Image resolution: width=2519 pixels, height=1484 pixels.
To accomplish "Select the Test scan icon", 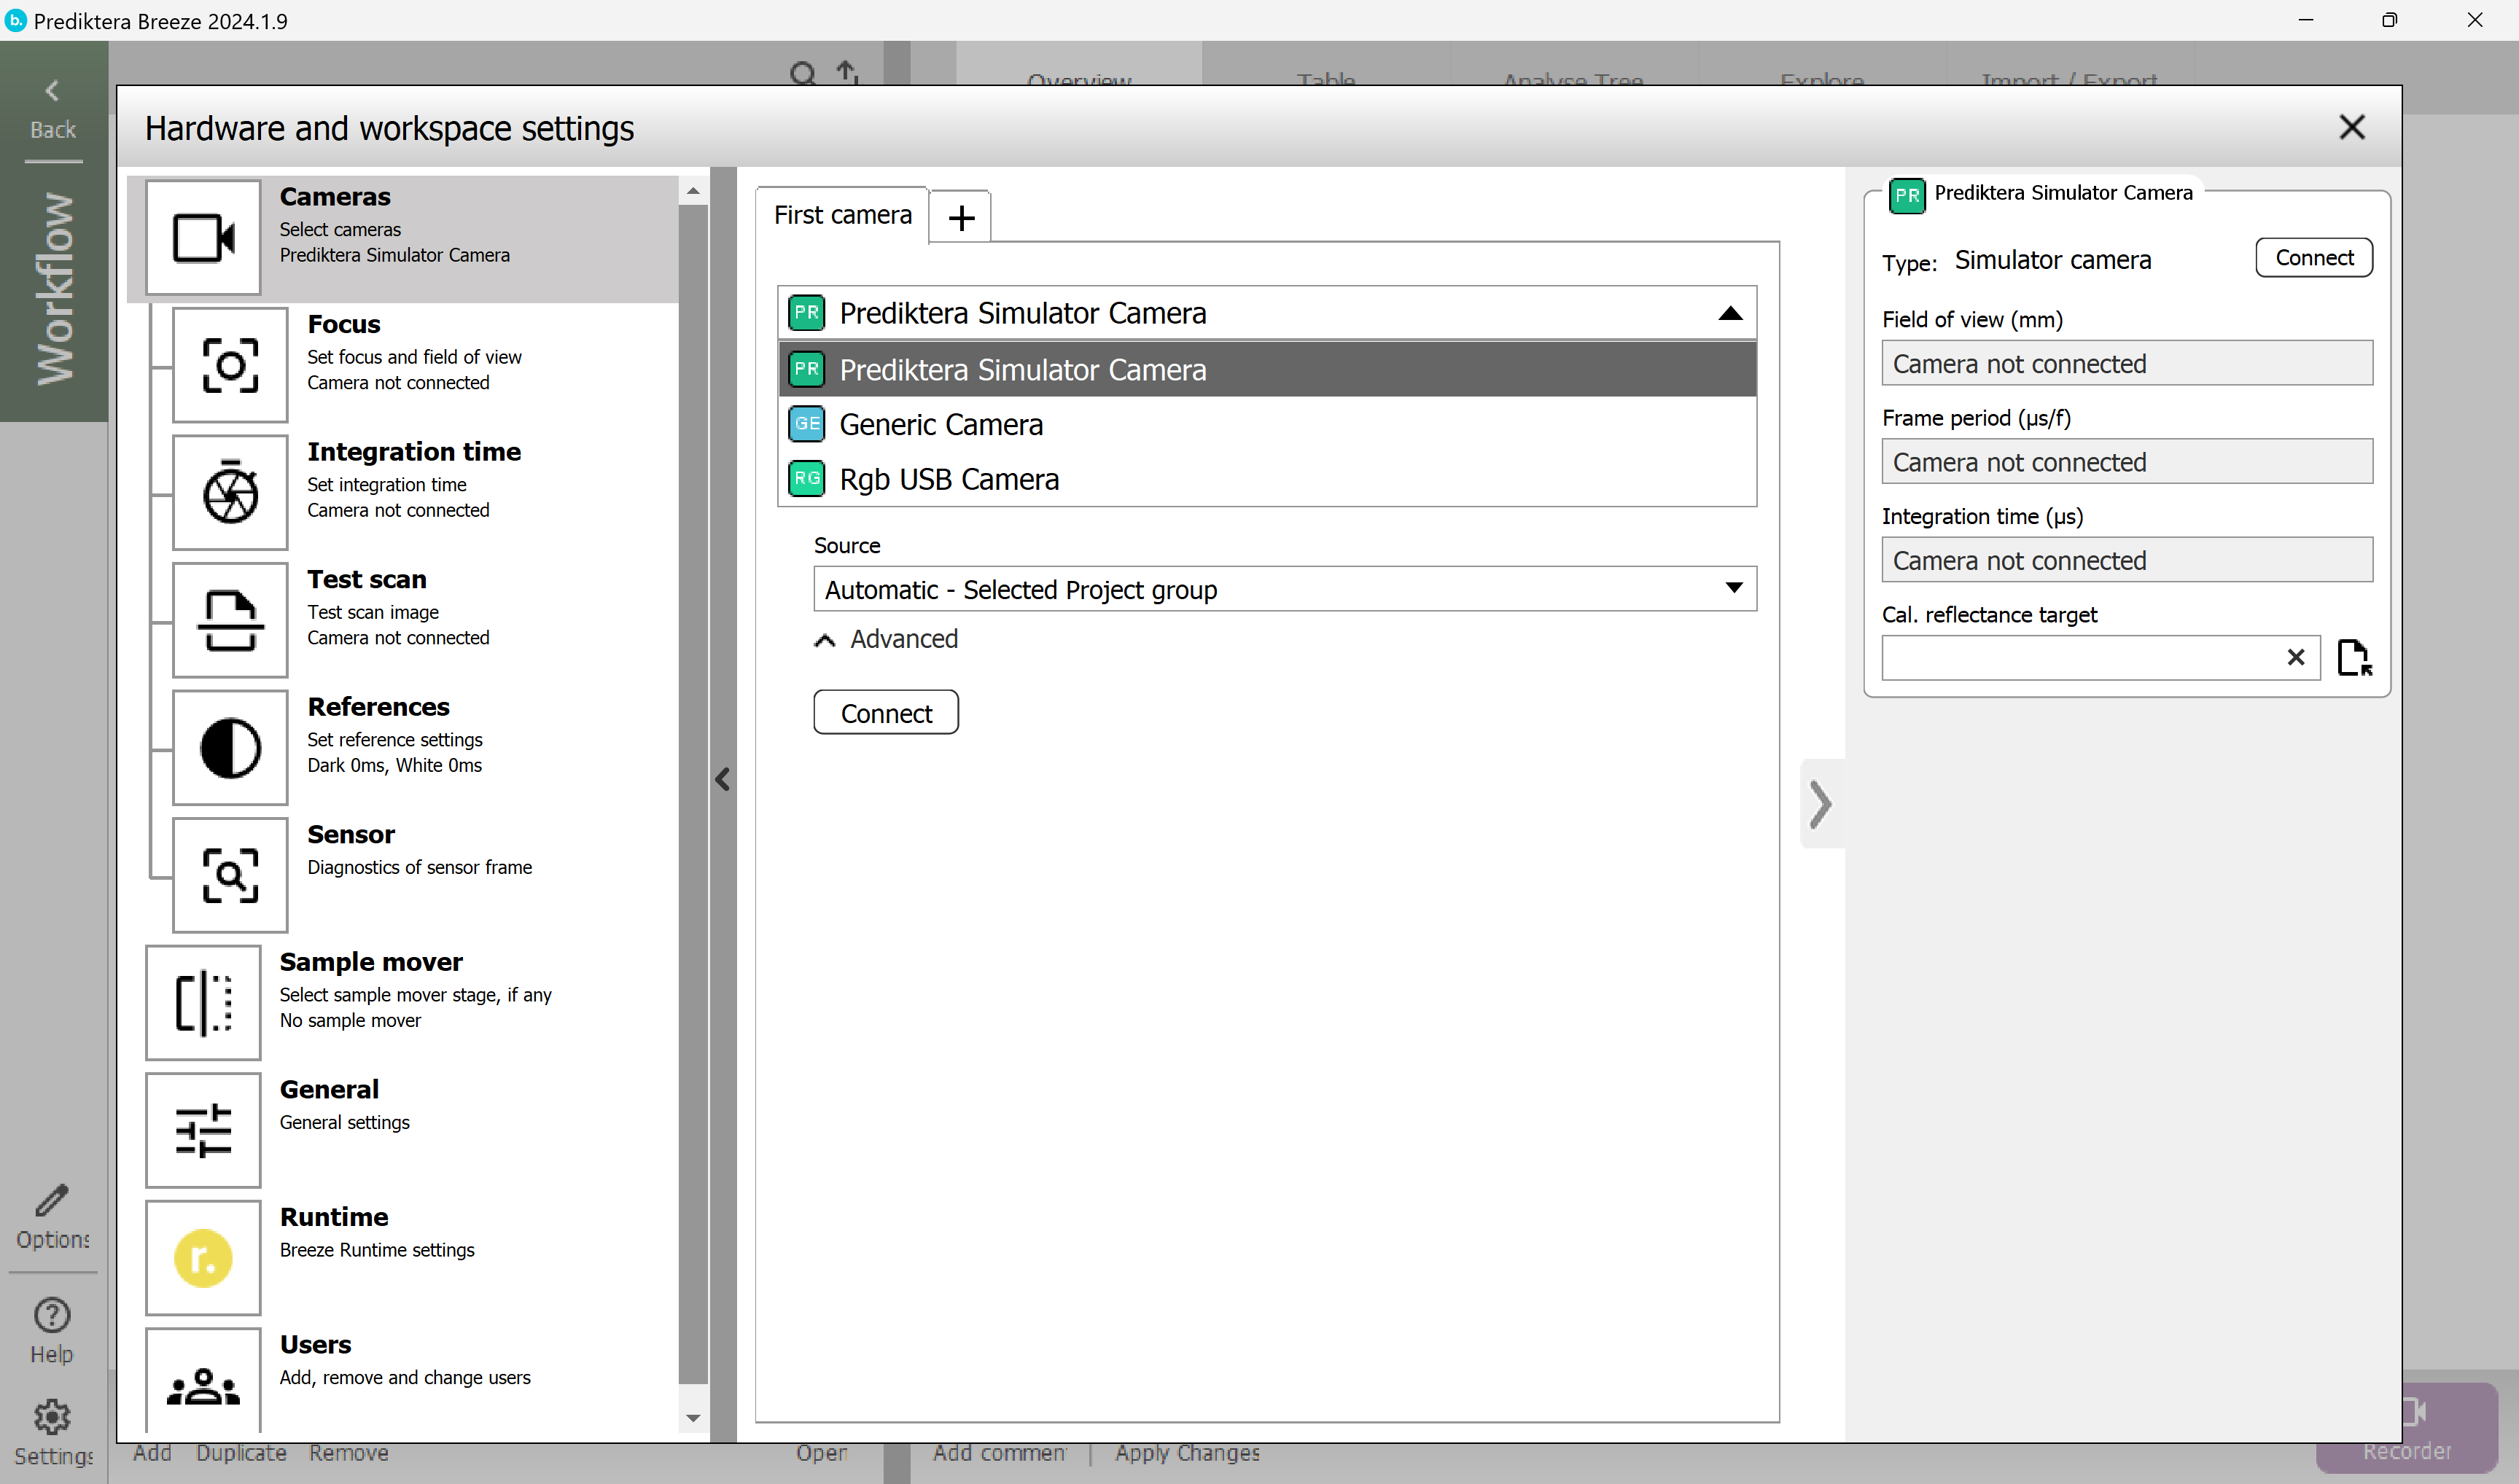I will (230, 620).
